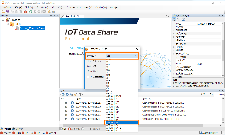Open the ツール(T) menu
This screenshot has height=135, width=225.
(88, 8)
